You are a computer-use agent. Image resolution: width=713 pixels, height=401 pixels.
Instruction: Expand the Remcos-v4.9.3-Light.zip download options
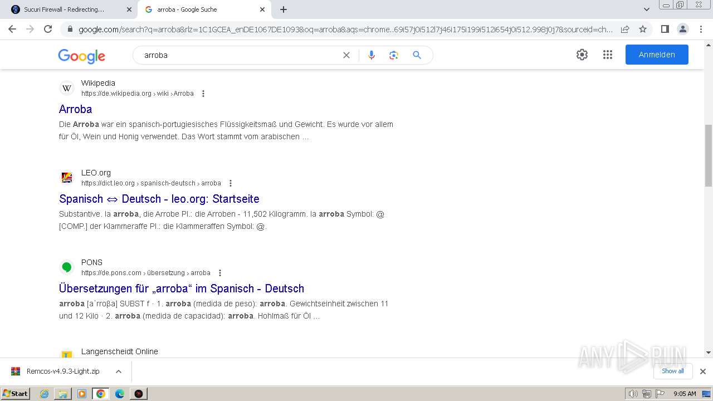pos(118,371)
